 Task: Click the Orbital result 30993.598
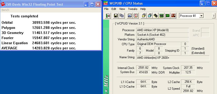(41, 23)
